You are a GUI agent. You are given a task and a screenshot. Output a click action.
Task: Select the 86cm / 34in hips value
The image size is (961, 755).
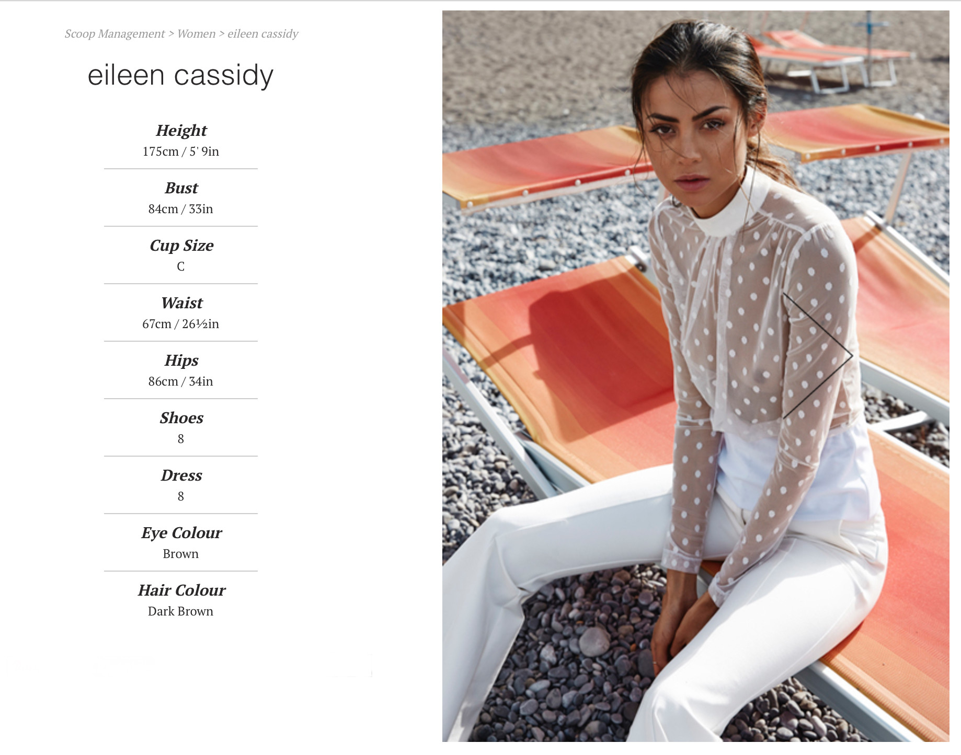click(181, 381)
